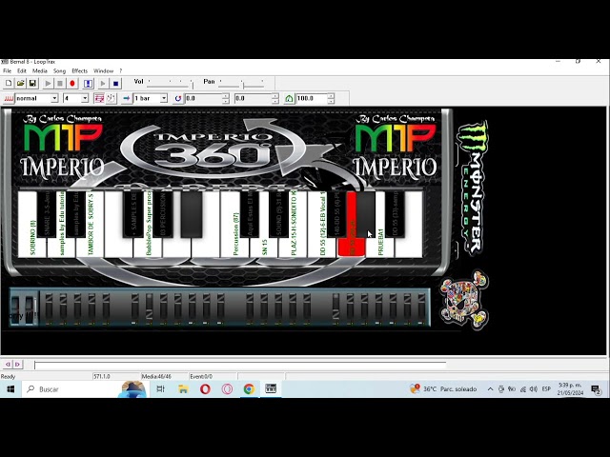Open the Effects menu
Viewport: 610px width, 457px height.
[x=80, y=70]
